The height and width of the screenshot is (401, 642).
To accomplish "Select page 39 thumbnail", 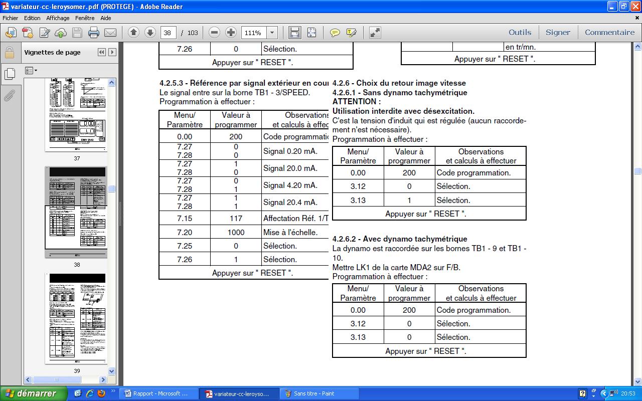I will [x=77, y=318].
